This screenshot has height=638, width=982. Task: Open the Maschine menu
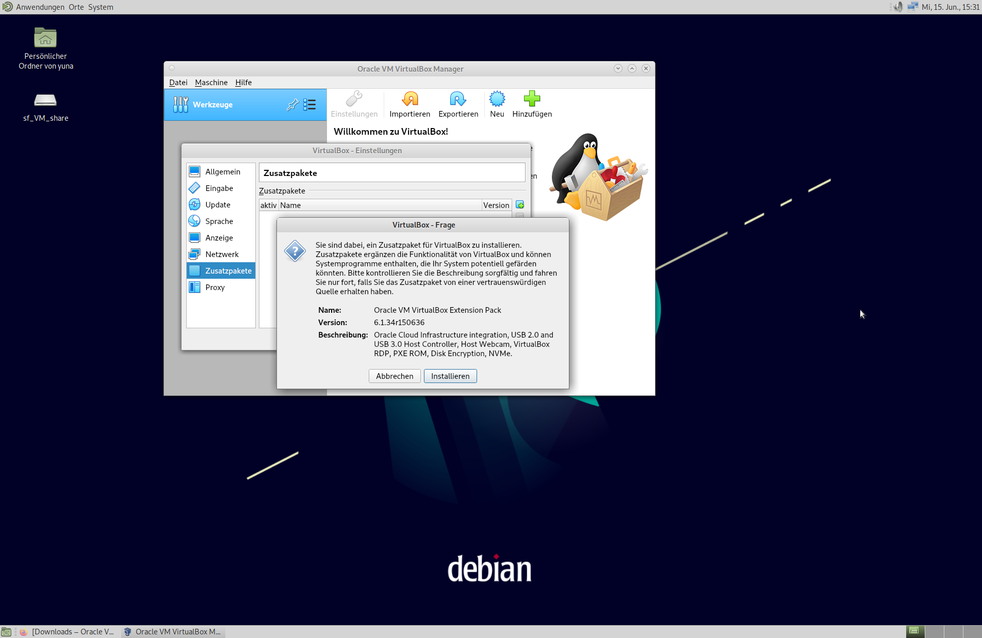click(x=211, y=83)
